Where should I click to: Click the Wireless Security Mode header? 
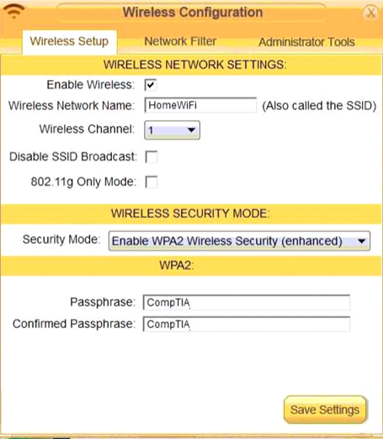(x=191, y=214)
